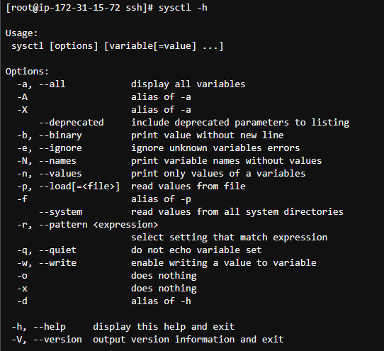Click the '[root@ip-172-31-15-72 ssh]#' prompt
Screen dimensions: 384x351
coord(79,8)
